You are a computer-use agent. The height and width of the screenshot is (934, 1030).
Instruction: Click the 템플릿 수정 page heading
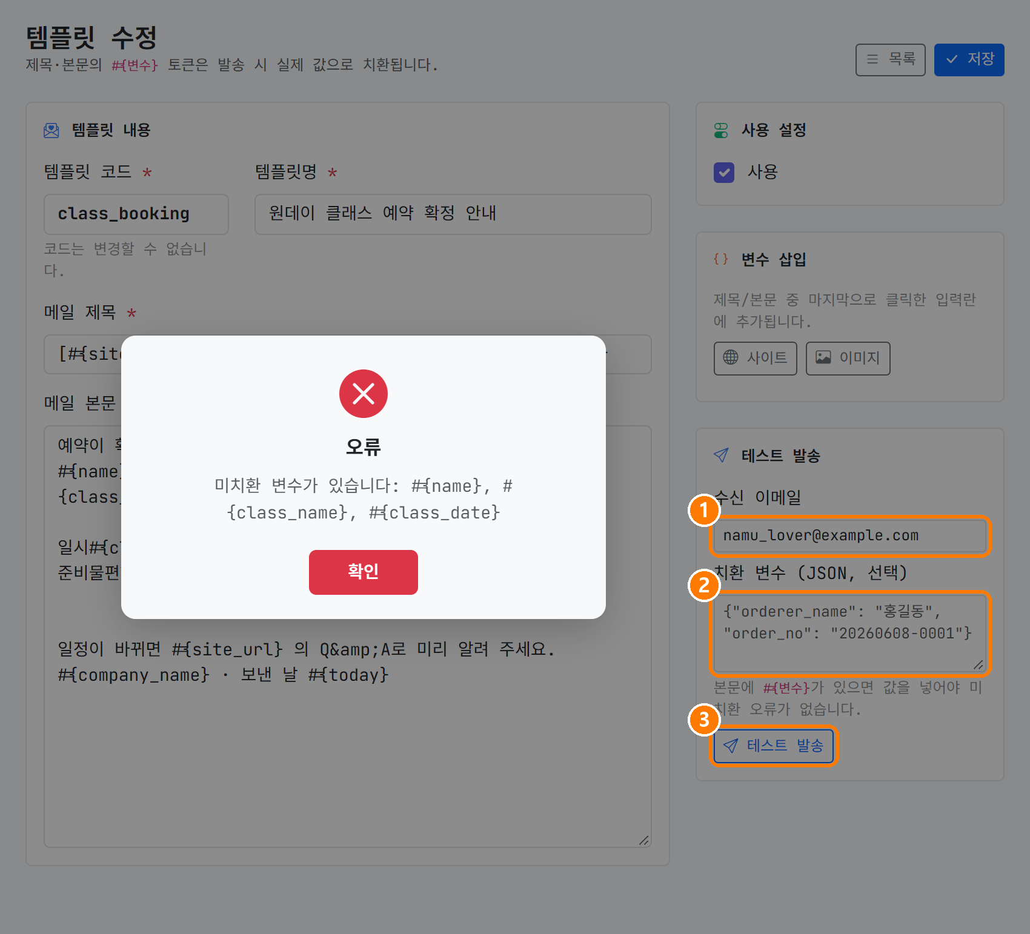(91, 38)
